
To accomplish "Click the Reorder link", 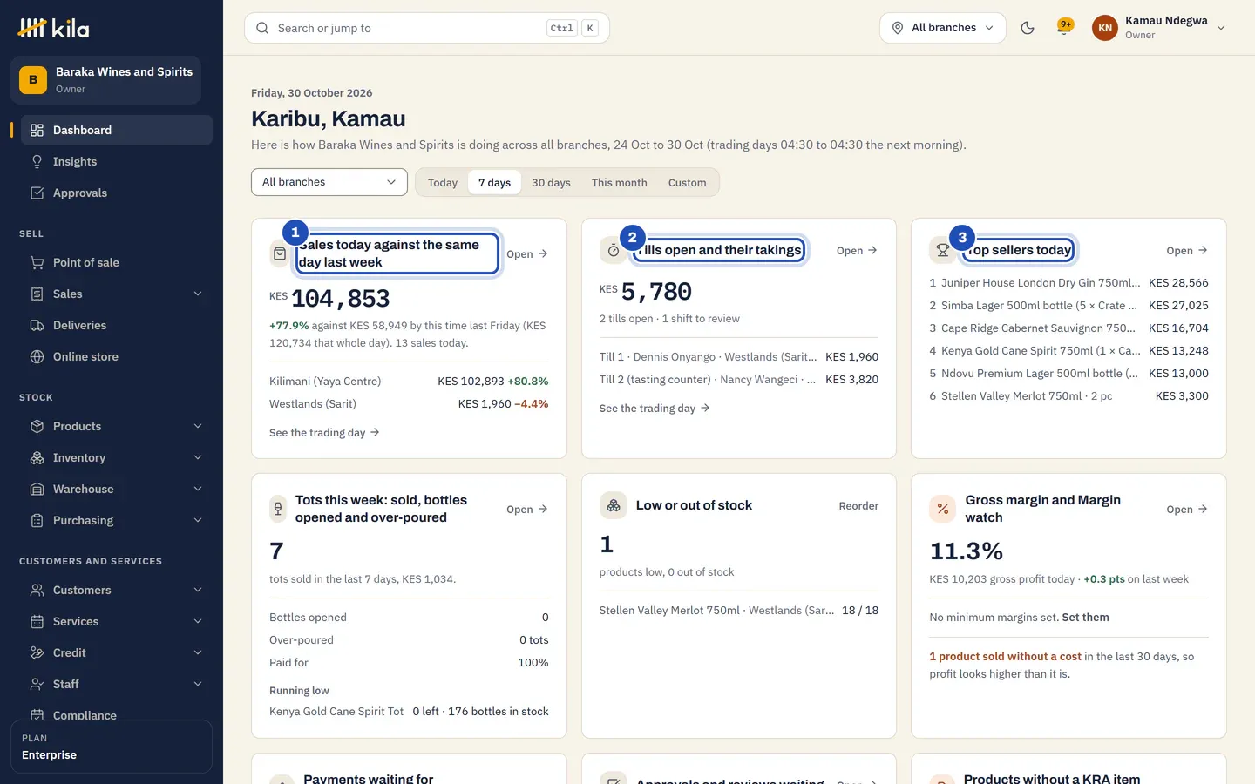I will [x=858, y=505].
